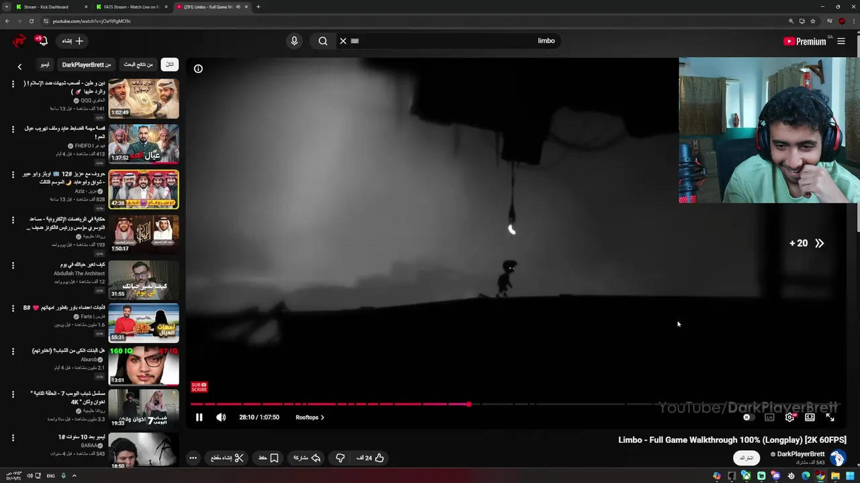Reload the page in the browser
Viewport: 860px width, 483px height.
pos(32,21)
